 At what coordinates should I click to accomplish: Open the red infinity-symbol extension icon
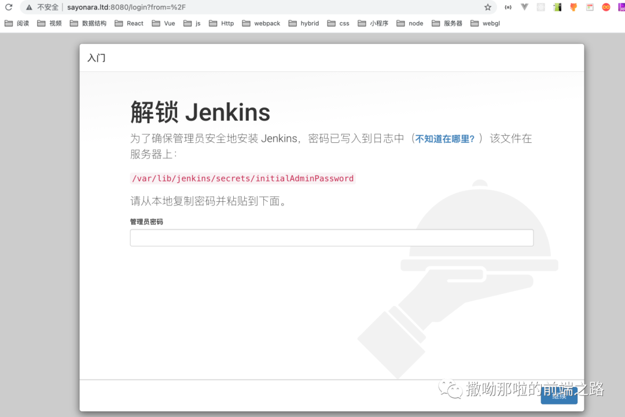click(606, 7)
